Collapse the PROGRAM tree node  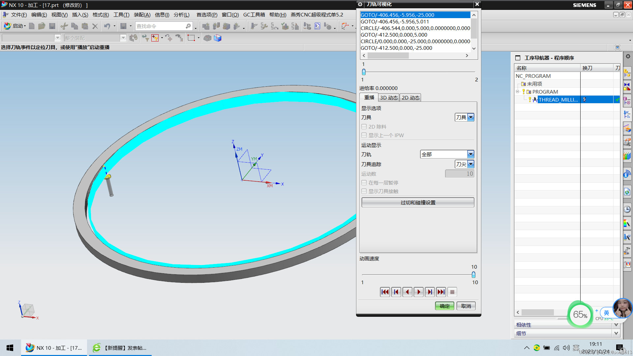pyautogui.click(x=518, y=92)
